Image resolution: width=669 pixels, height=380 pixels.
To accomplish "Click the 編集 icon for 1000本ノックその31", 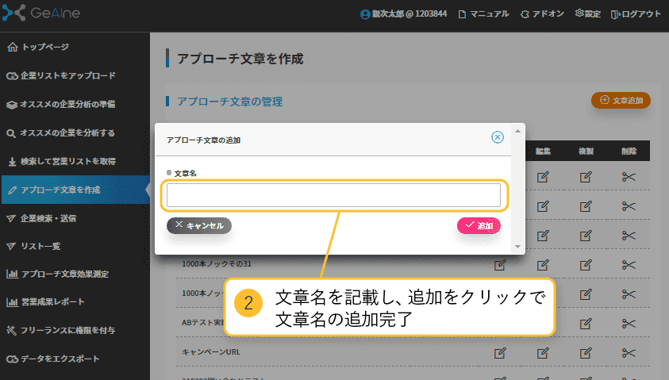I will (x=543, y=265).
